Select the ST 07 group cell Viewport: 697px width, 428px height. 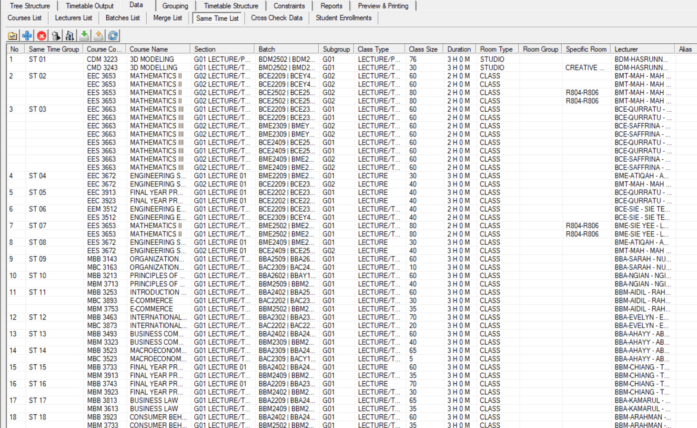[37, 226]
